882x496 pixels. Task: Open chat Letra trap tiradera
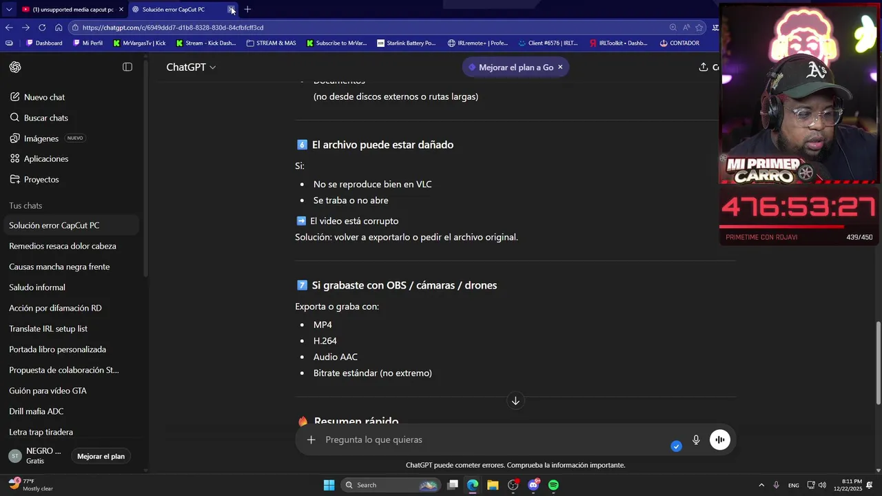click(41, 432)
